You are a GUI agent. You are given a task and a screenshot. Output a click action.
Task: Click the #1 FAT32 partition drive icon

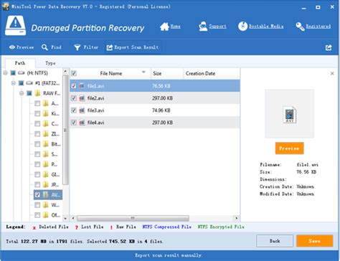click(29, 83)
